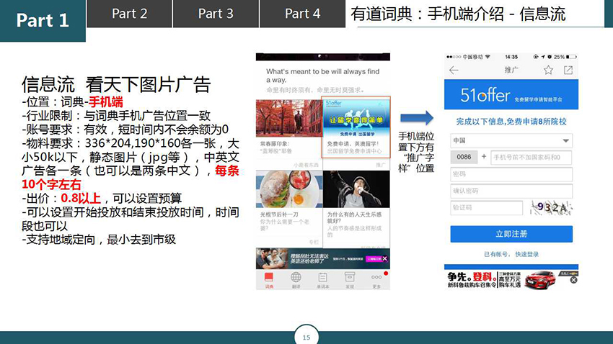Click the red 0.8以上 bid text
Viewport: 613px width, 344px height.
pos(81,198)
